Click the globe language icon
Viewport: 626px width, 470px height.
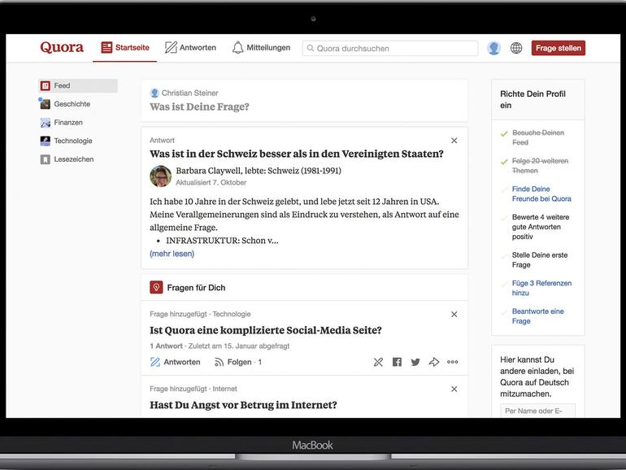(x=516, y=48)
